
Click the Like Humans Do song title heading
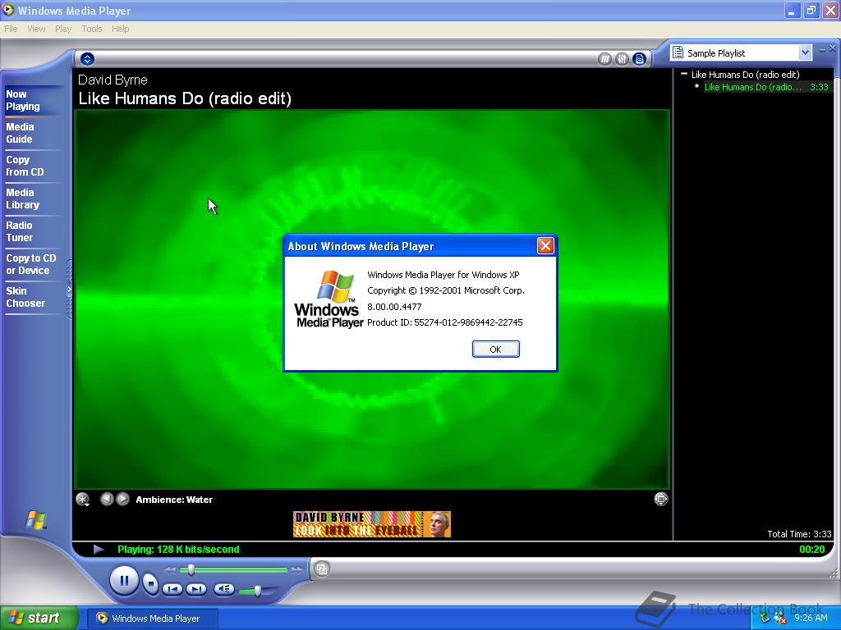(x=185, y=98)
